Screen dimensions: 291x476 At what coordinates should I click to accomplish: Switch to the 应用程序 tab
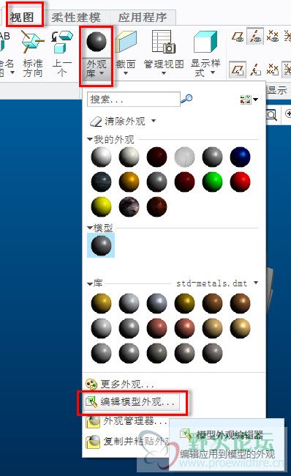tap(143, 18)
